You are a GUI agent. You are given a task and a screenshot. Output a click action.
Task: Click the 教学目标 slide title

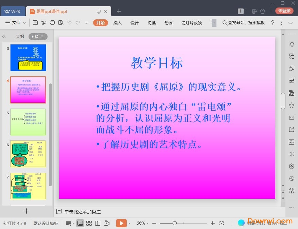tap(157, 63)
